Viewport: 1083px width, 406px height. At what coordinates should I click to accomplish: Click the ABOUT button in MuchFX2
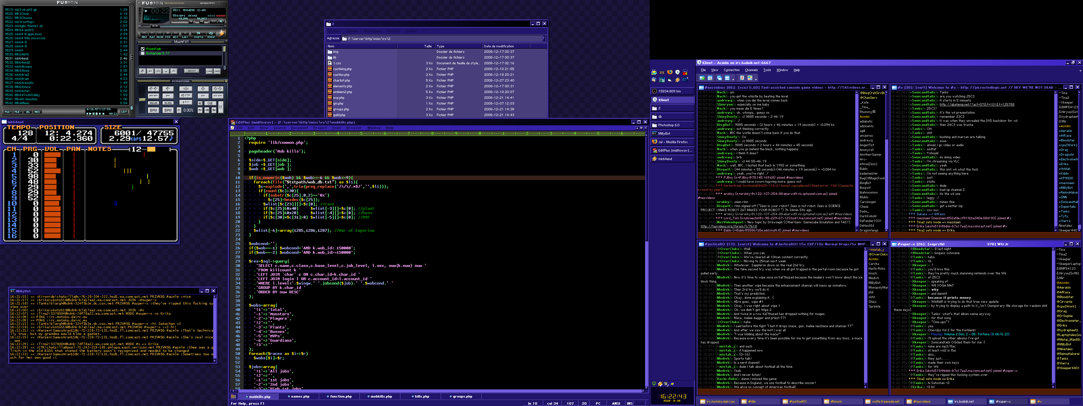coord(192,71)
